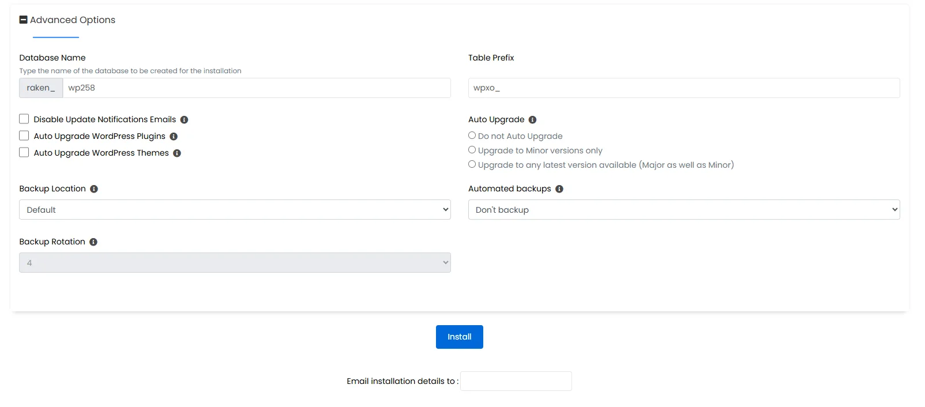Open the Backup Location dropdown
This screenshot has height=407, width=925.
235,210
